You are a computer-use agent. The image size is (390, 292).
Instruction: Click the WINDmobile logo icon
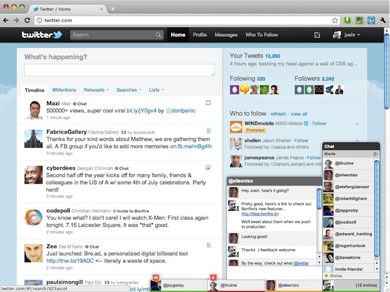point(236,127)
